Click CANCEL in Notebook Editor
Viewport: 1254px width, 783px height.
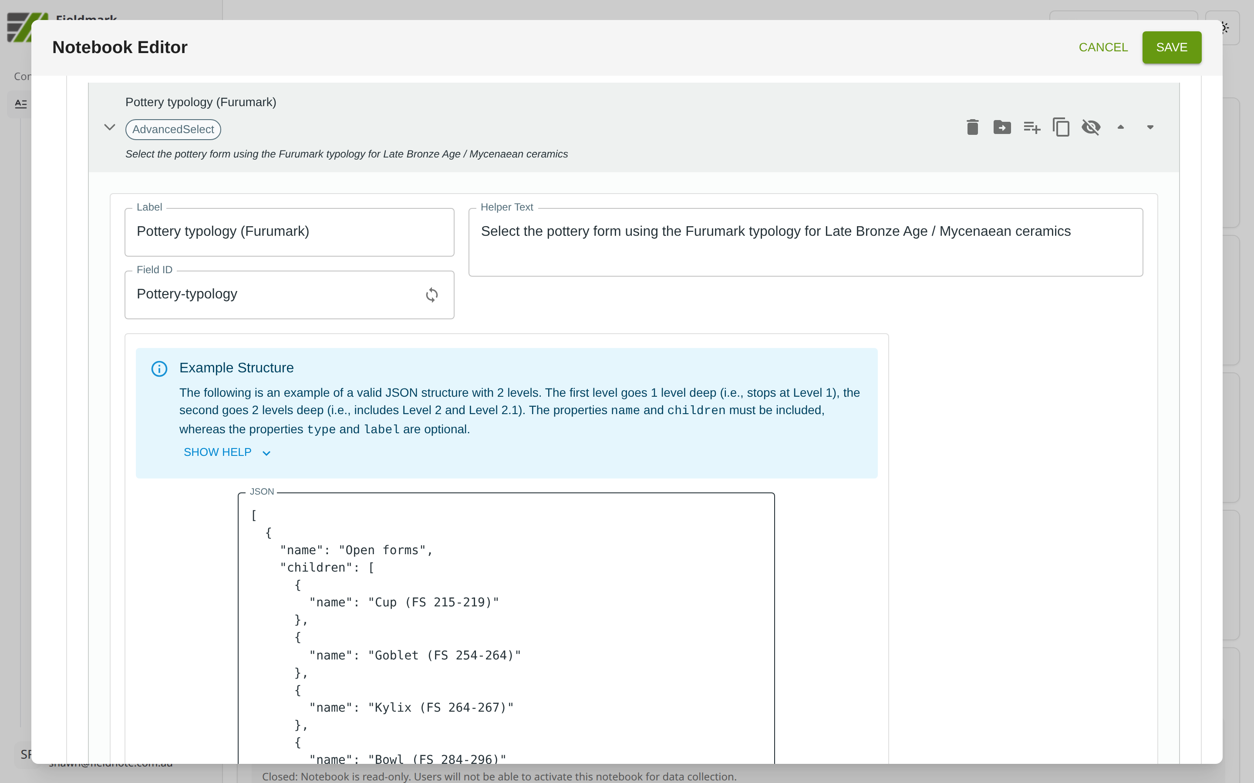[x=1102, y=47]
